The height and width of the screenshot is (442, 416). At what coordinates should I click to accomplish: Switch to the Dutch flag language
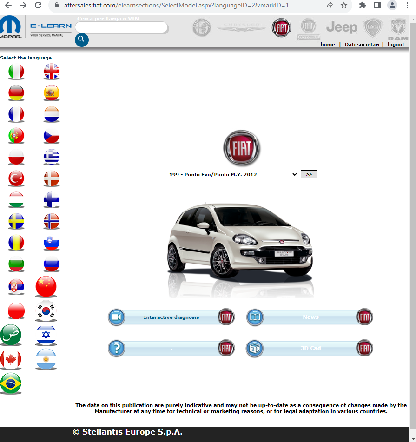[52, 114]
